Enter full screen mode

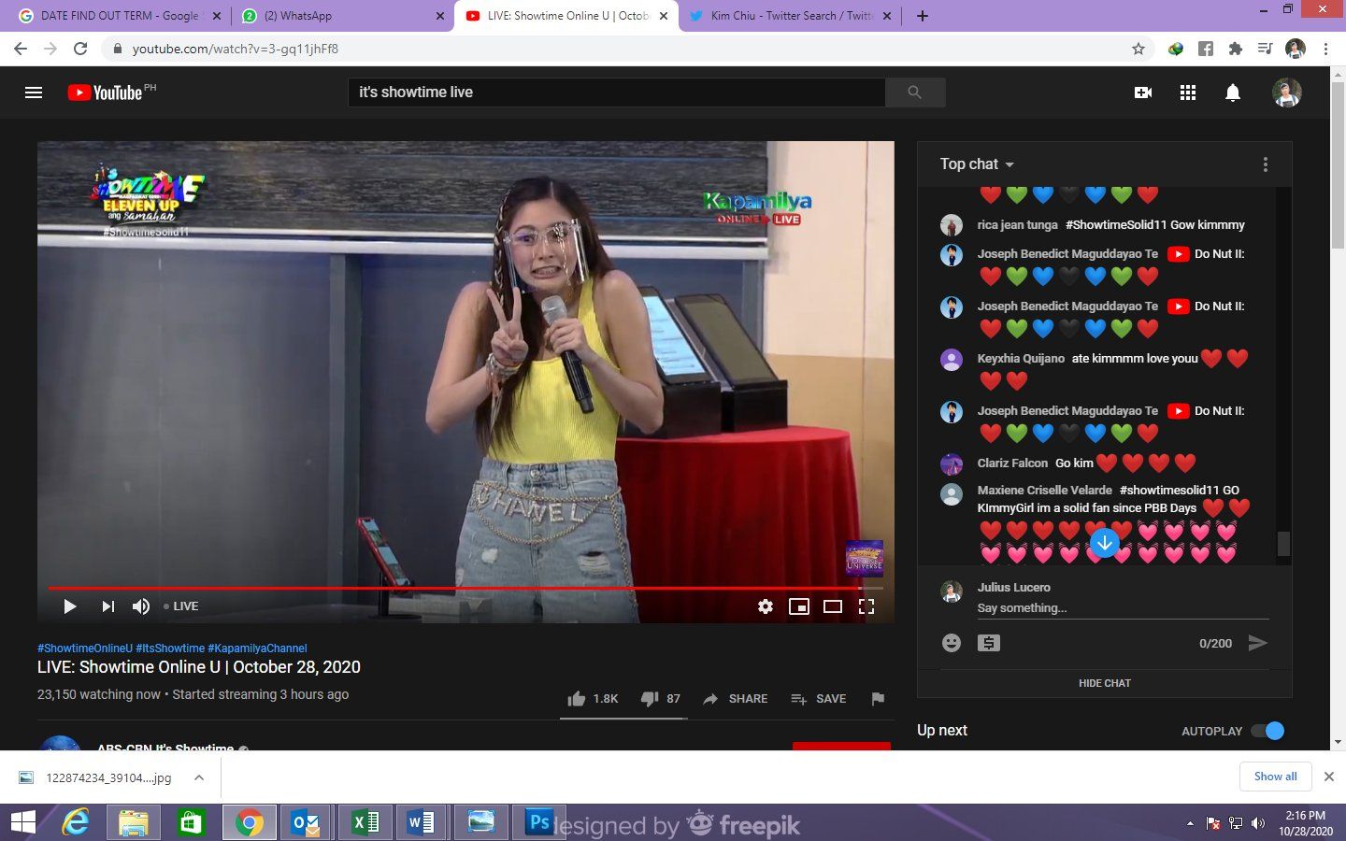[866, 606]
